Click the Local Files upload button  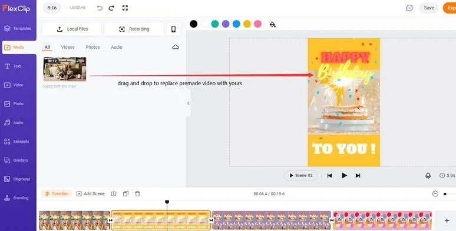point(72,29)
